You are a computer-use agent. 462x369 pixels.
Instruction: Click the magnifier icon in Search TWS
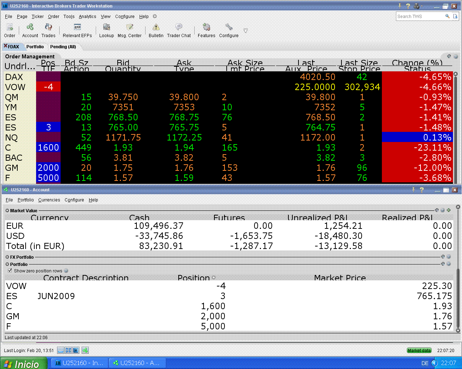[x=448, y=16]
